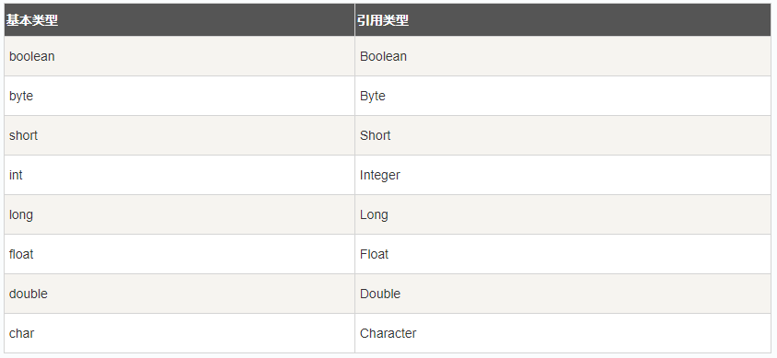Click the Float wrapper cell
This screenshot has height=358, width=777.
pos(562,255)
